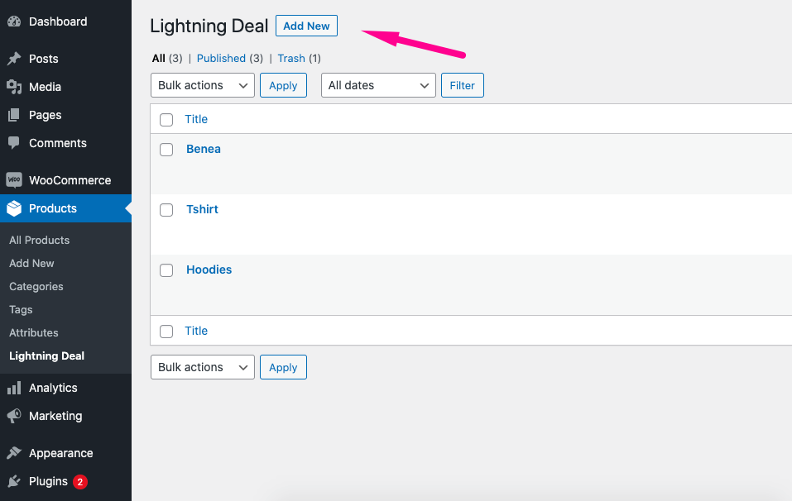Click the Pages icon in sidebar
Image resolution: width=792 pixels, height=501 pixels.
click(x=14, y=115)
